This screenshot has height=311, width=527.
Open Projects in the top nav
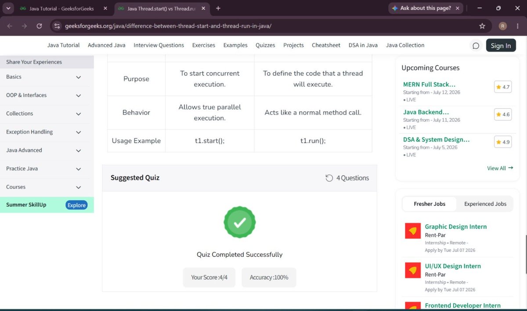(293, 45)
